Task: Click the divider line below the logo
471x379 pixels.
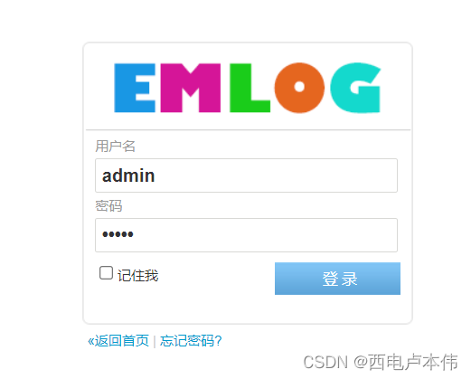Action: point(248,130)
